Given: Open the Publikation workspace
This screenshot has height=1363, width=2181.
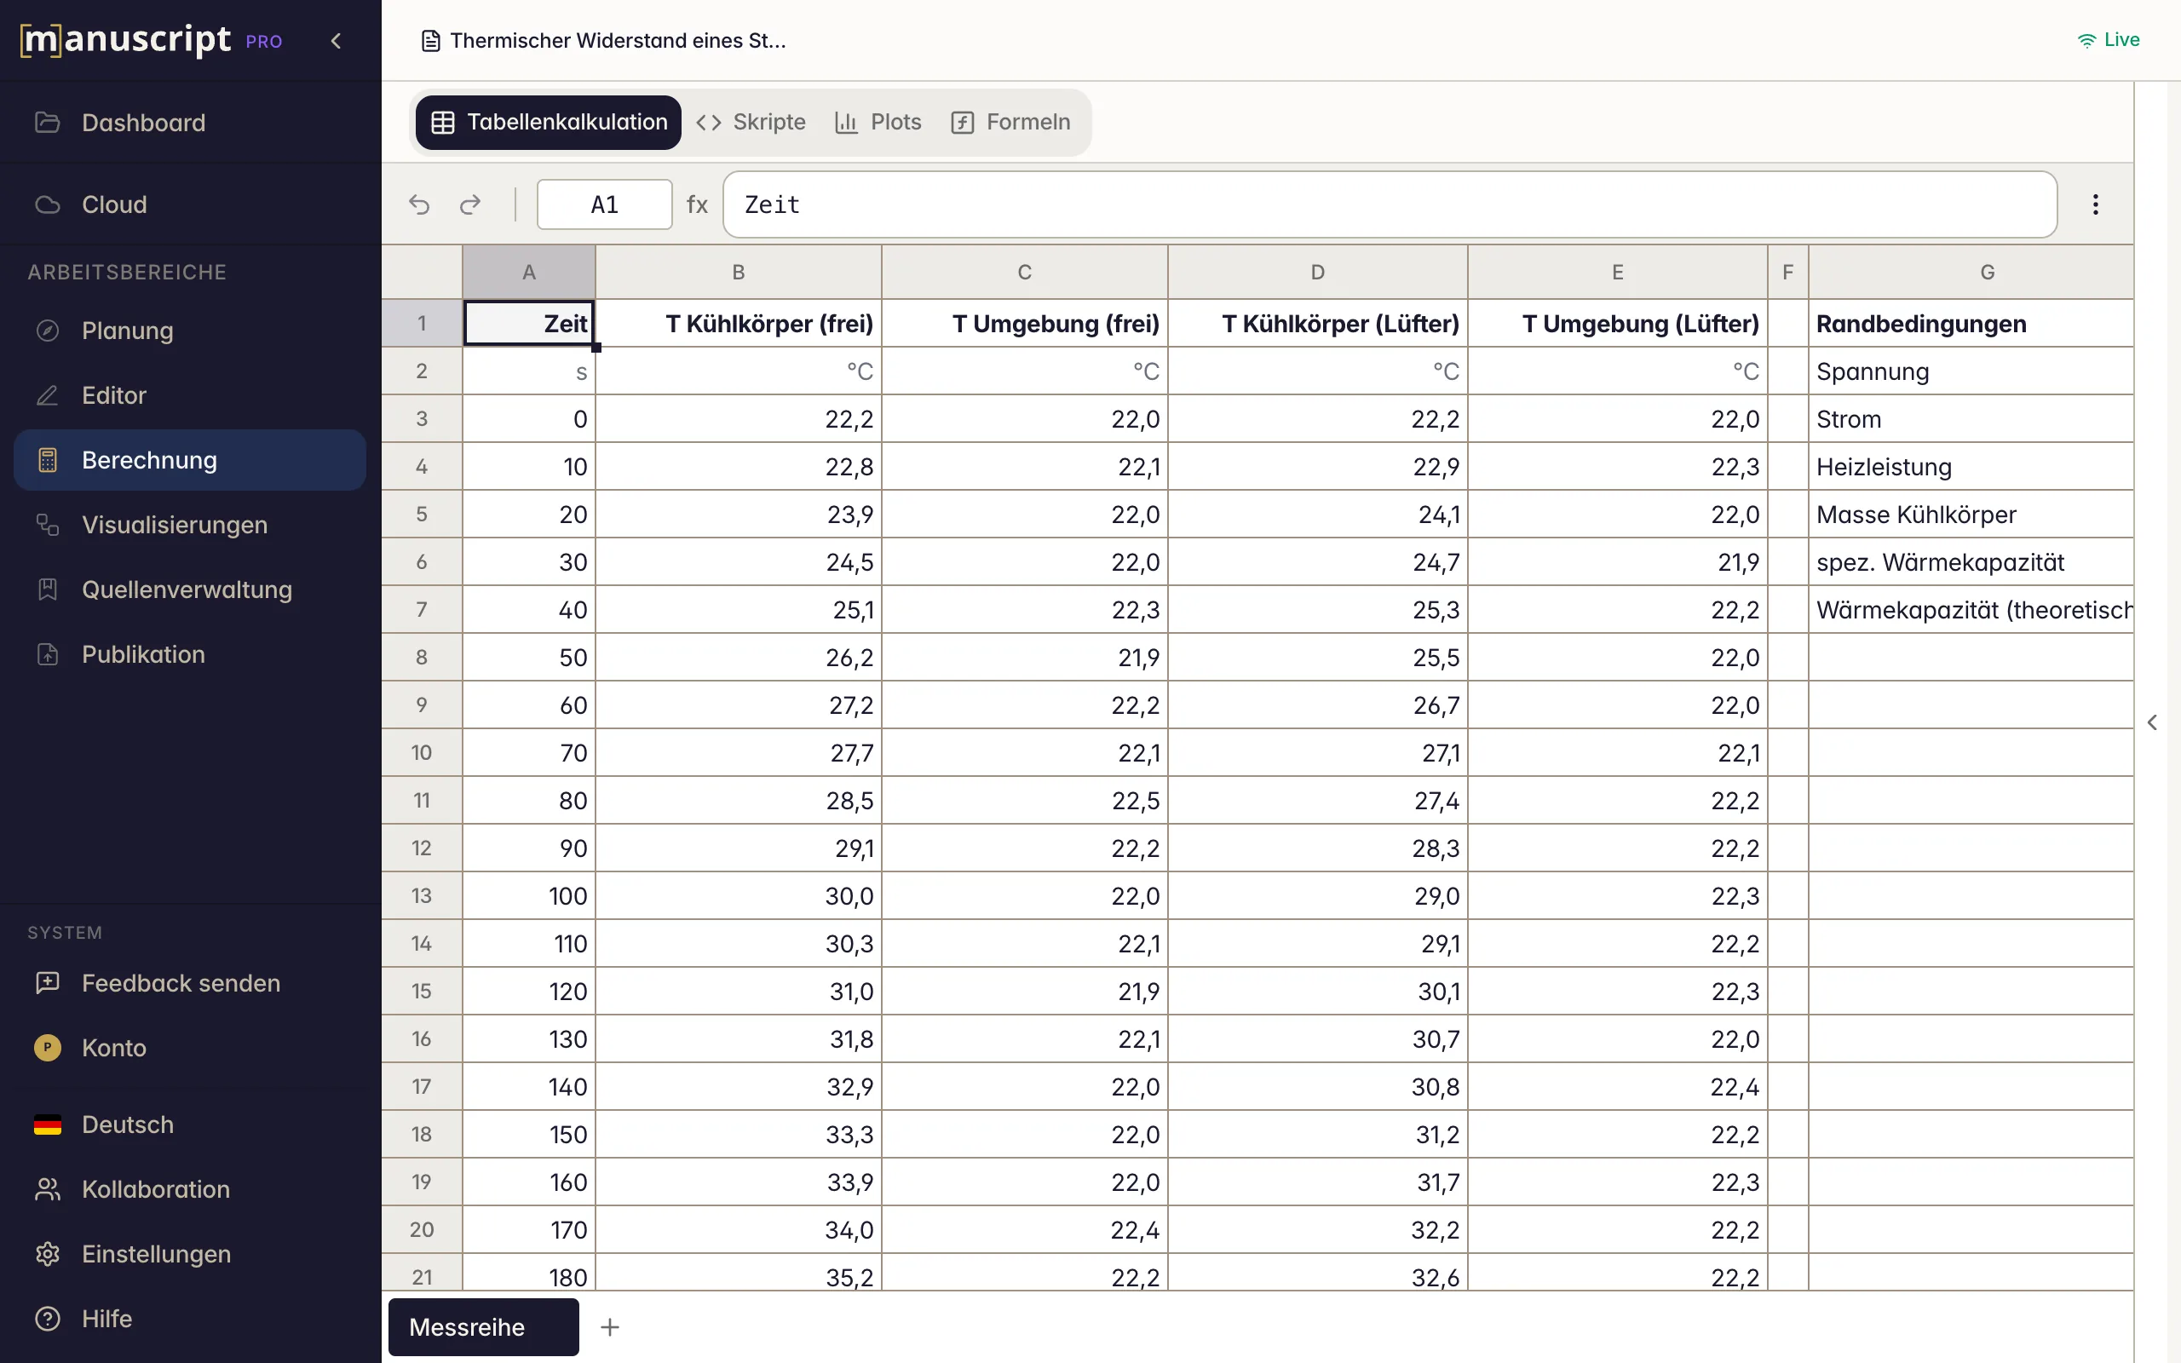Looking at the screenshot, I should (190, 654).
